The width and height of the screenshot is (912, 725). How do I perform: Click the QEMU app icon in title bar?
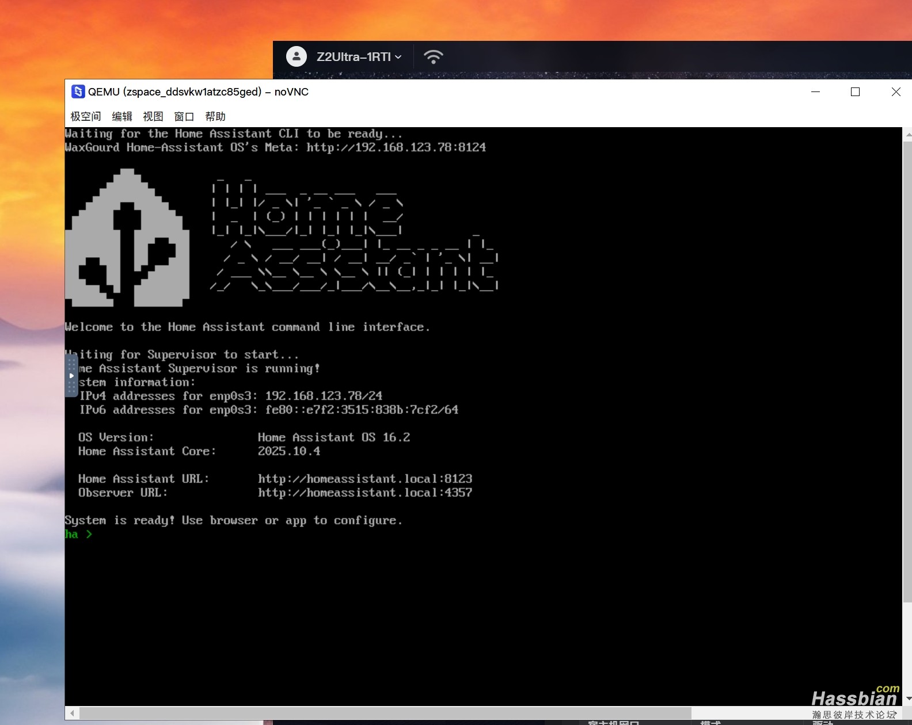click(78, 92)
